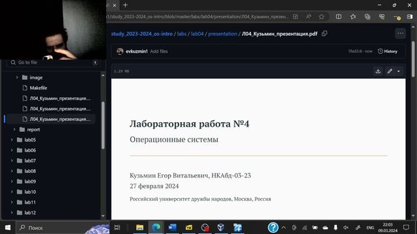Click the taskbar search box 'Поиск'

pyautogui.click(x=63, y=227)
